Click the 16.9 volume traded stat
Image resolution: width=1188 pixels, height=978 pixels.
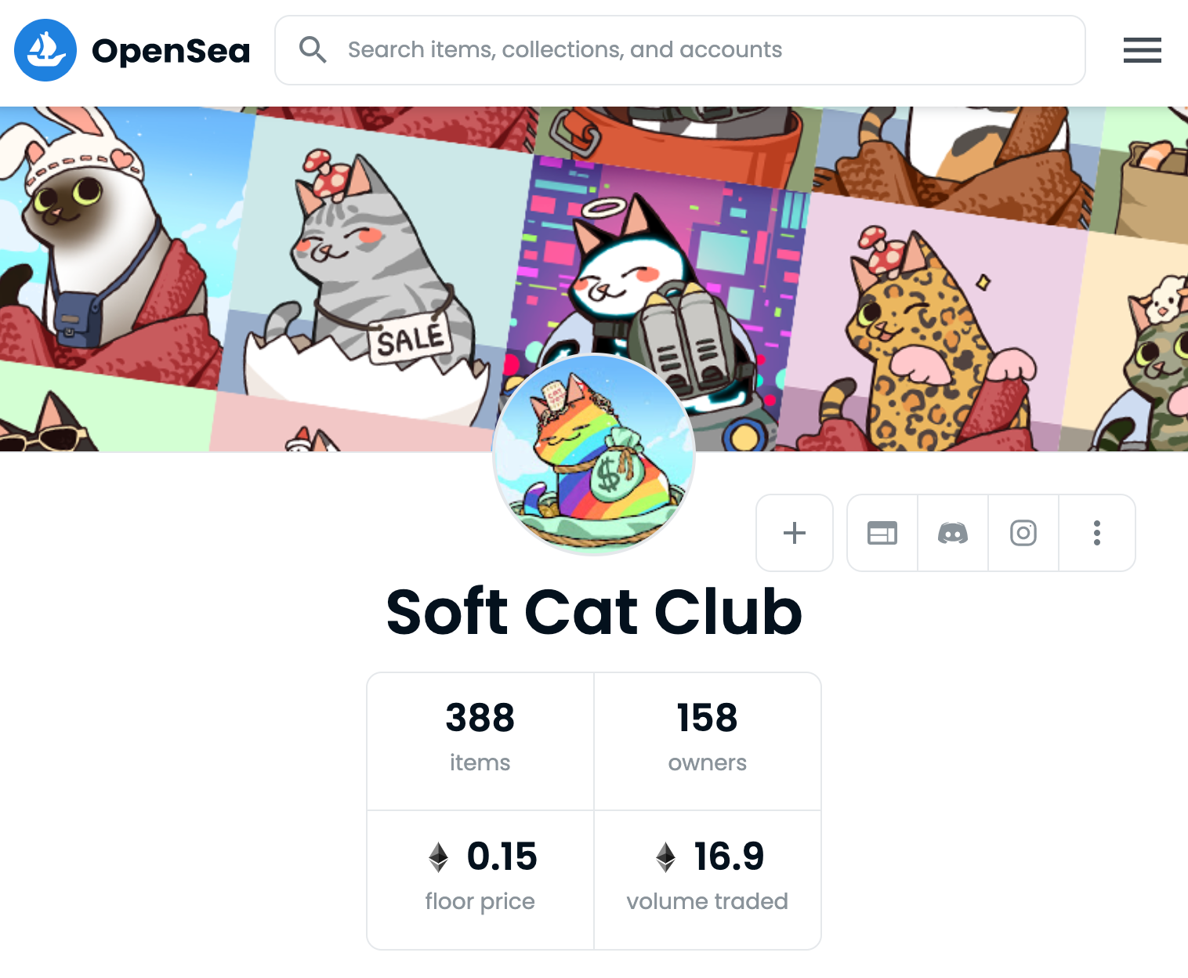click(708, 880)
